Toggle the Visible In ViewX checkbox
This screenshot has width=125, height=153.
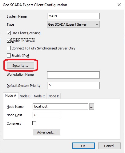click(x=9, y=41)
